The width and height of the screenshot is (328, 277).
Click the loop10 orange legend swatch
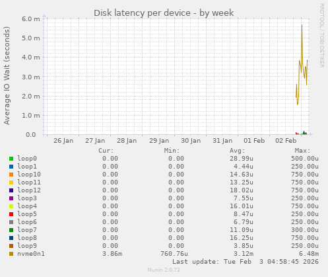[x=11, y=175]
